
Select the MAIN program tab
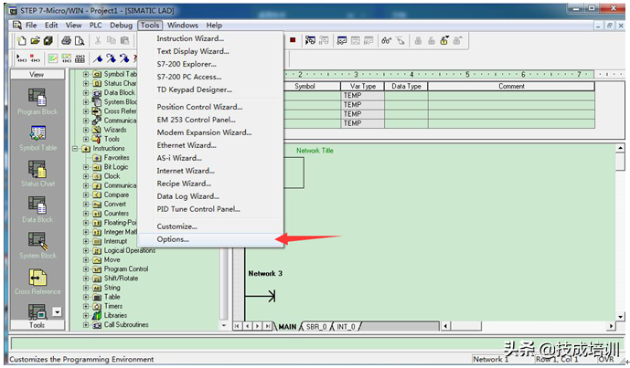click(287, 327)
